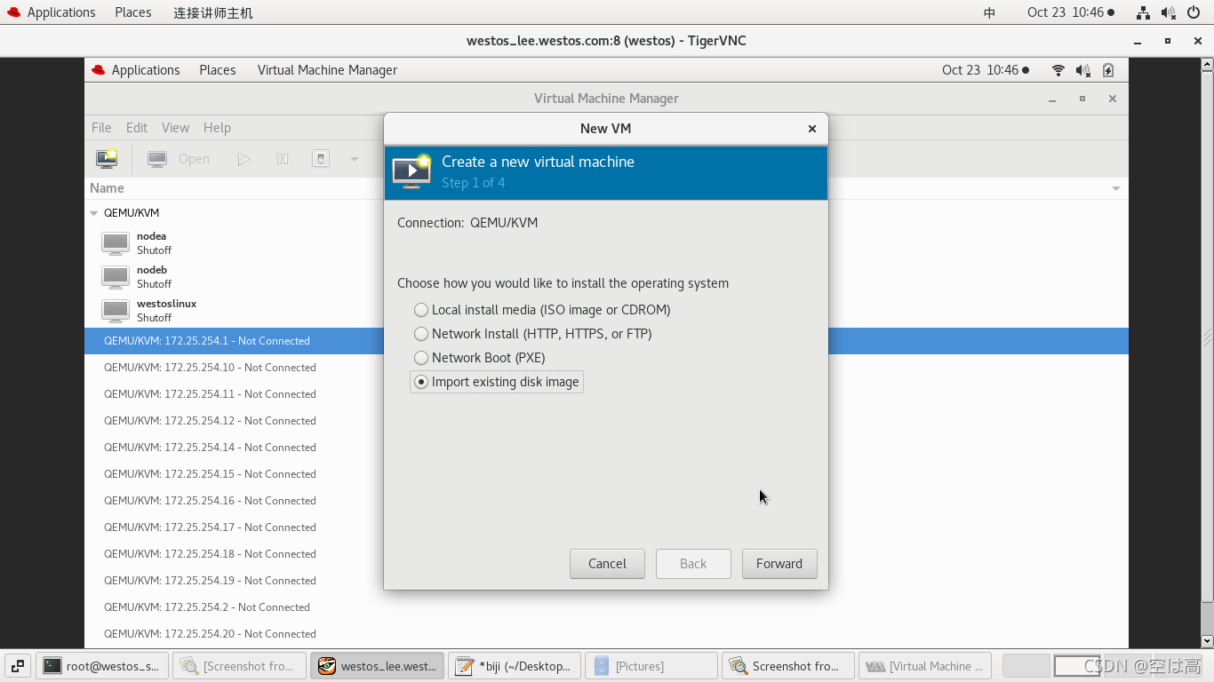This screenshot has height=682, width=1214.
Task: Open the File menu
Action: tap(101, 128)
